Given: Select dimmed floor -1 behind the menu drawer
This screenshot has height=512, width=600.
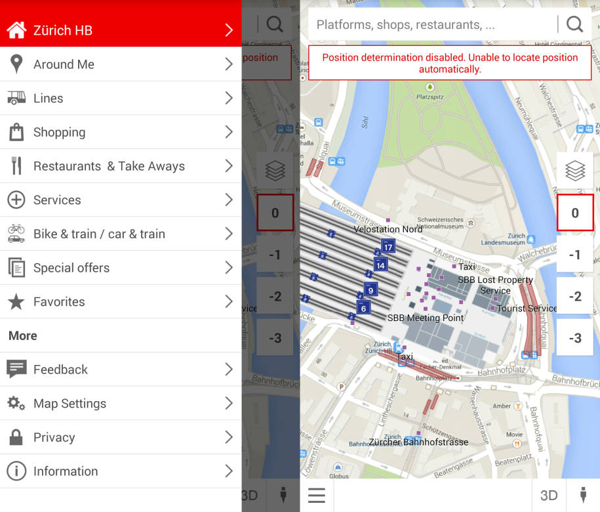Looking at the screenshot, I should (x=275, y=254).
